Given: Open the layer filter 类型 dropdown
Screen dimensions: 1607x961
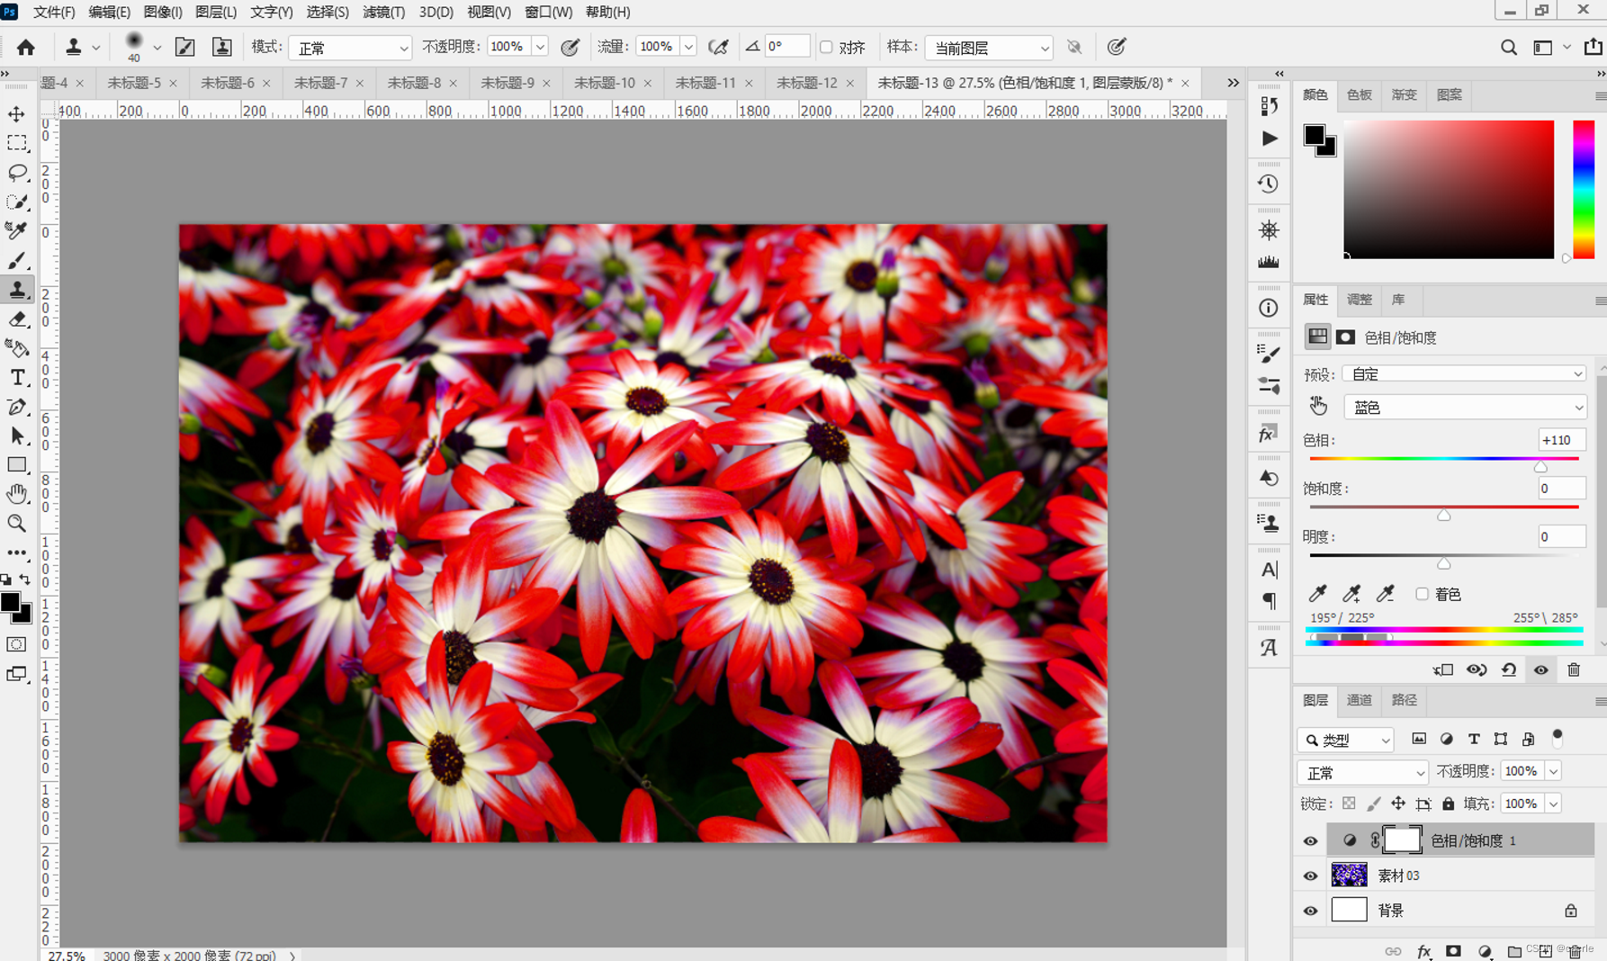Looking at the screenshot, I should click(x=1345, y=740).
